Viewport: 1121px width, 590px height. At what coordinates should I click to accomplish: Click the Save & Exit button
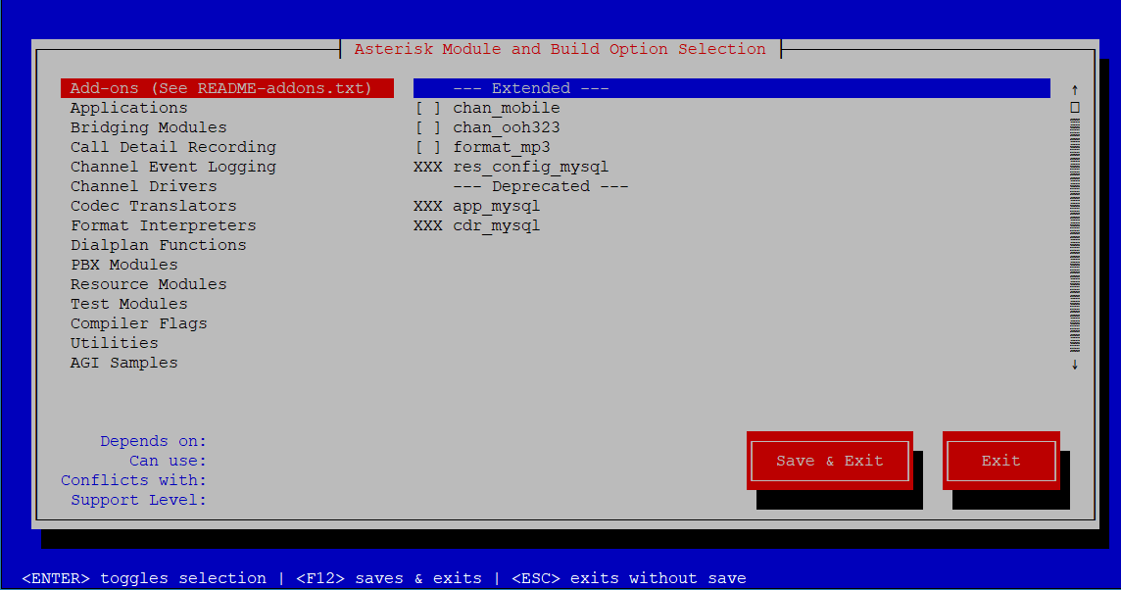[829, 461]
